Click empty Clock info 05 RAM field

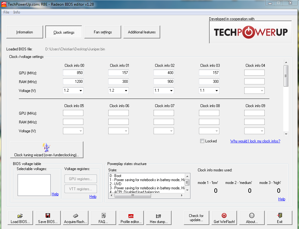[x=73, y=122]
